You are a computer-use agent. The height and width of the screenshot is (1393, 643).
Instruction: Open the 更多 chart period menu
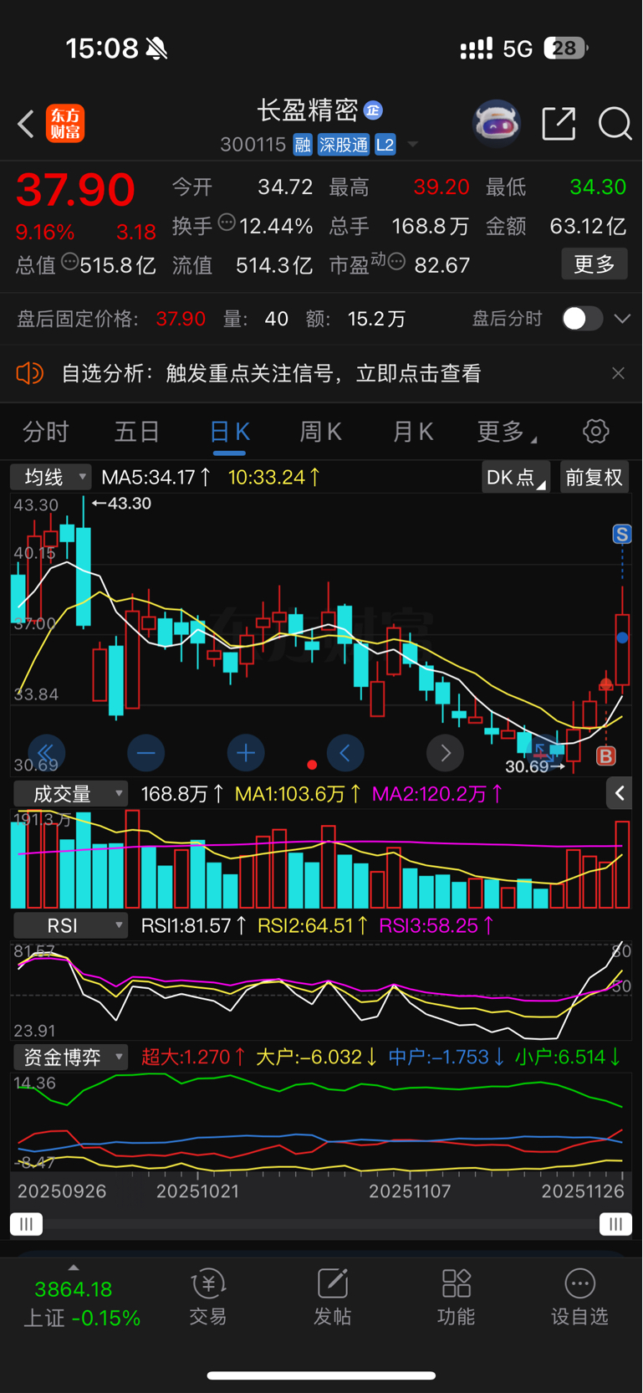pos(507,432)
